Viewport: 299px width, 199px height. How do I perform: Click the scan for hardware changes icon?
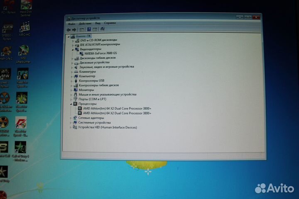[x=103, y=29]
